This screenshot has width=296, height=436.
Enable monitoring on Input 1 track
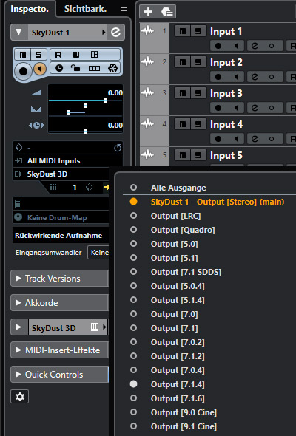coord(236,46)
